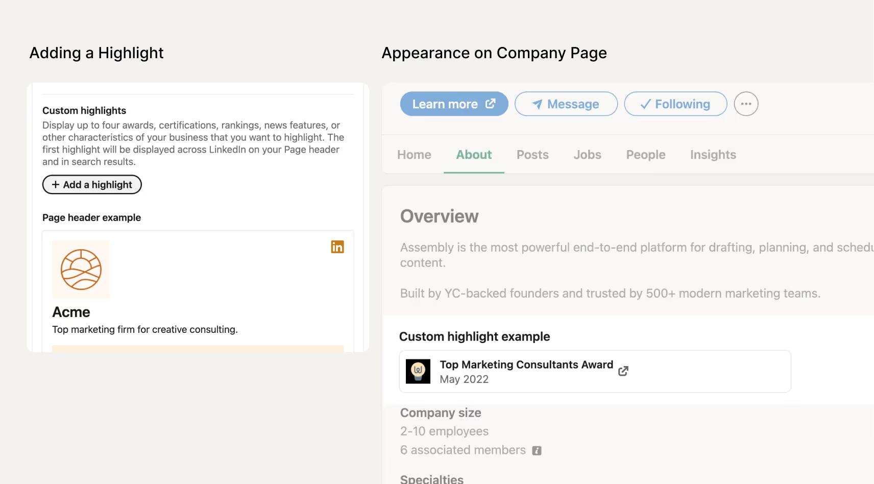The height and width of the screenshot is (484, 874).
Task: Click the external link icon on Learn more
Action: click(x=490, y=104)
